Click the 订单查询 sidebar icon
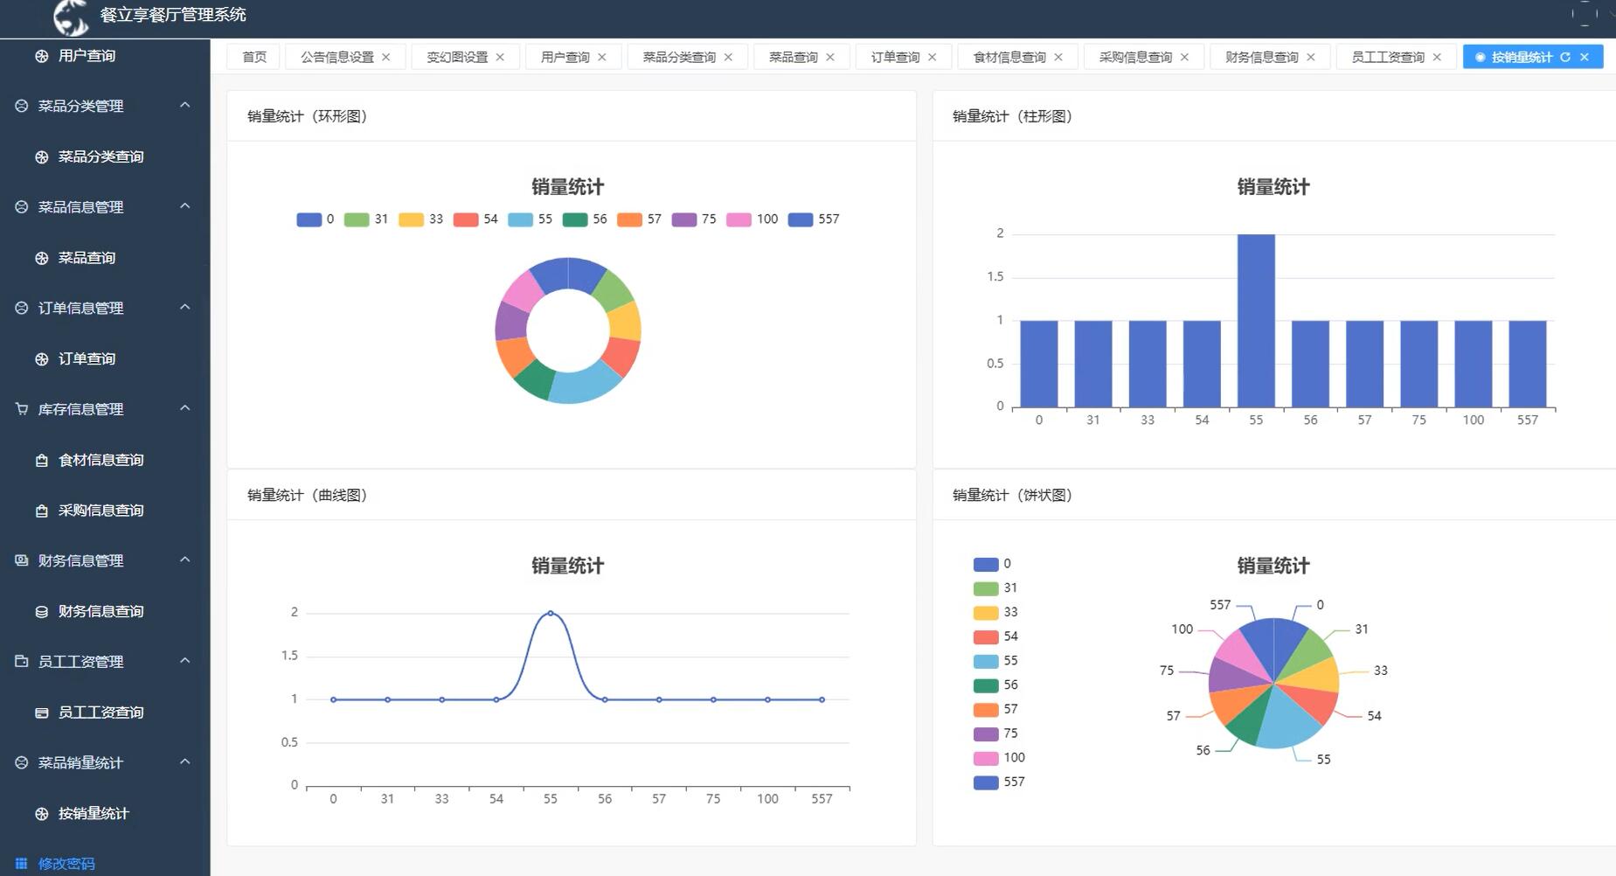Screen dimensions: 1616x876 40,358
